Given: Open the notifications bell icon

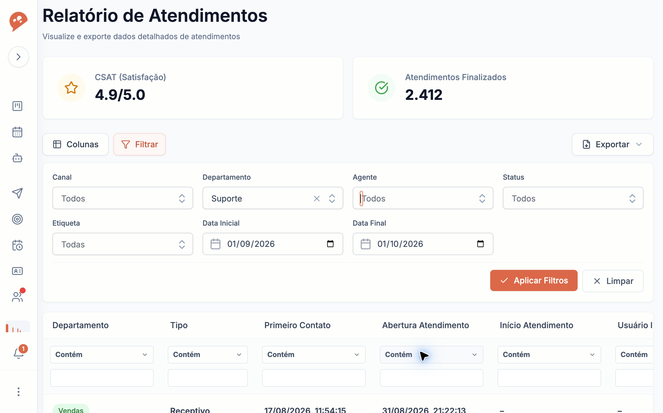Looking at the screenshot, I should pos(19,353).
